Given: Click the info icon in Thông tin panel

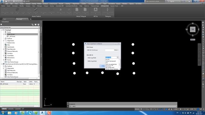Looking at the screenshot, I should (x=108, y=10).
